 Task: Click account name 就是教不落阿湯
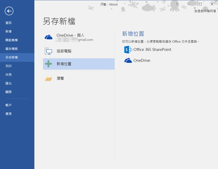[x=205, y=11]
